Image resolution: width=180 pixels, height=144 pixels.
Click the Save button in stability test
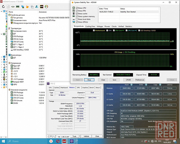point(114,80)
